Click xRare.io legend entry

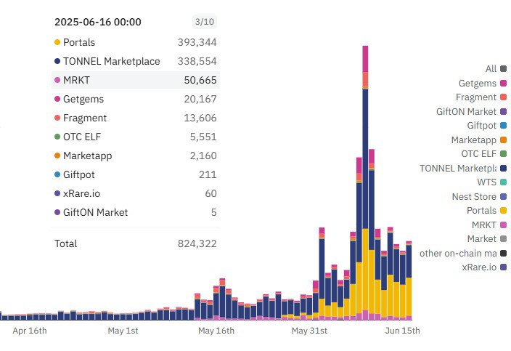point(485,267)
